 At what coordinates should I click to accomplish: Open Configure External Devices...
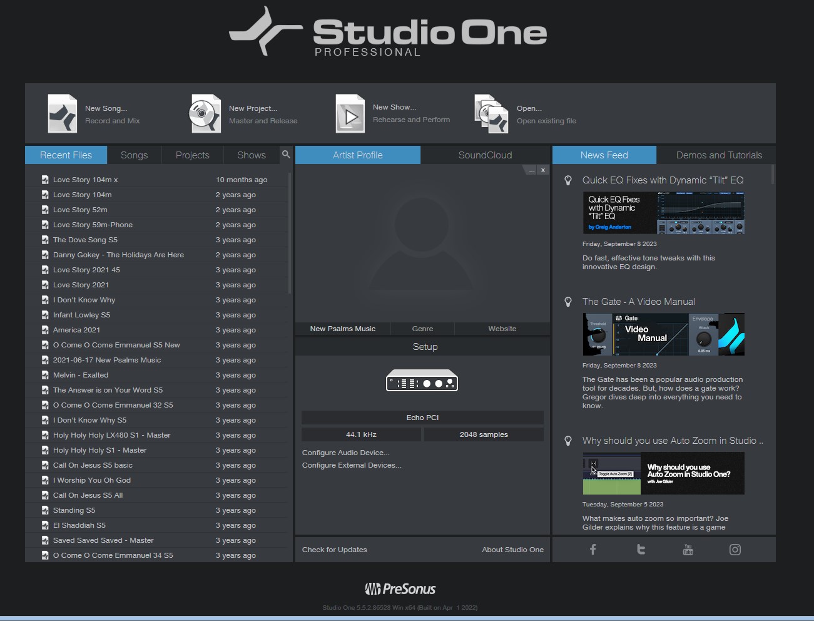pos(352,465)
